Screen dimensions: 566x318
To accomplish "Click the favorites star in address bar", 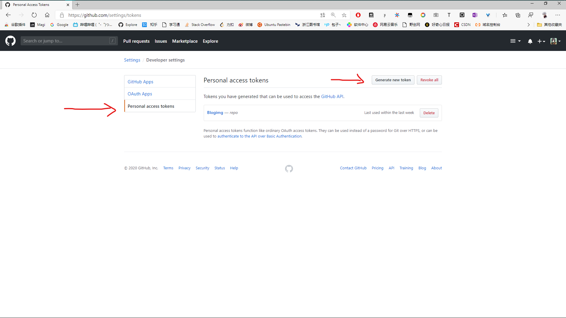I will click(344, 15).
